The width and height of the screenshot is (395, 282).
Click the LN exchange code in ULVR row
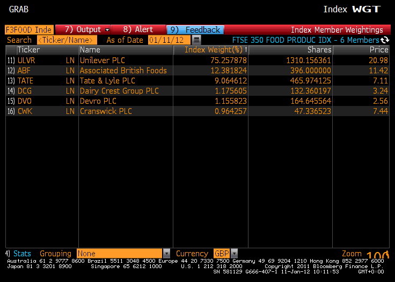pos(70,60)
